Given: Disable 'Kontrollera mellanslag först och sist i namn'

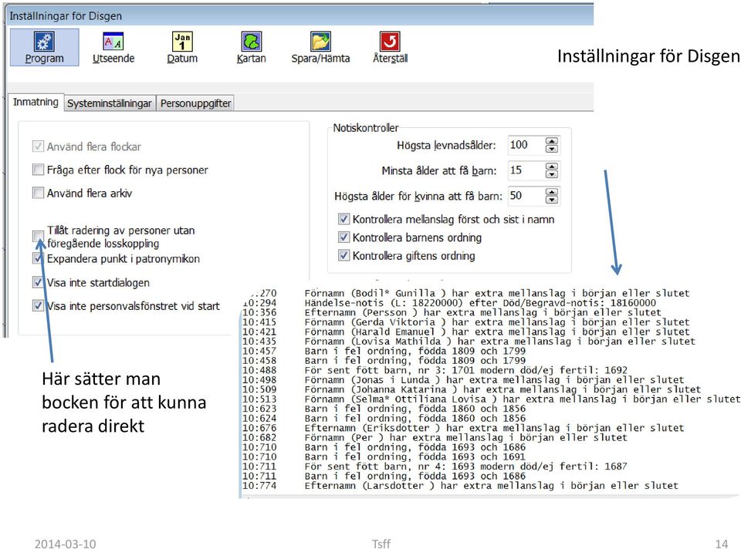Looking at the screenshot, I should (x=343, y=219).
